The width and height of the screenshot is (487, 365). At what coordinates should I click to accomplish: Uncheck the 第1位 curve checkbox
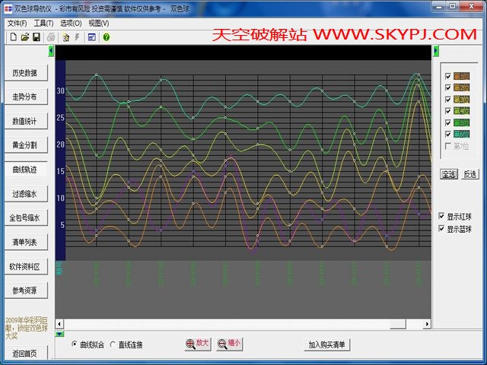(x=447, y=77)
